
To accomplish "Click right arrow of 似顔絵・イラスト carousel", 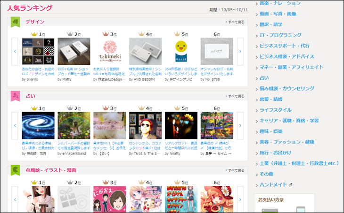I will point(240,199).
